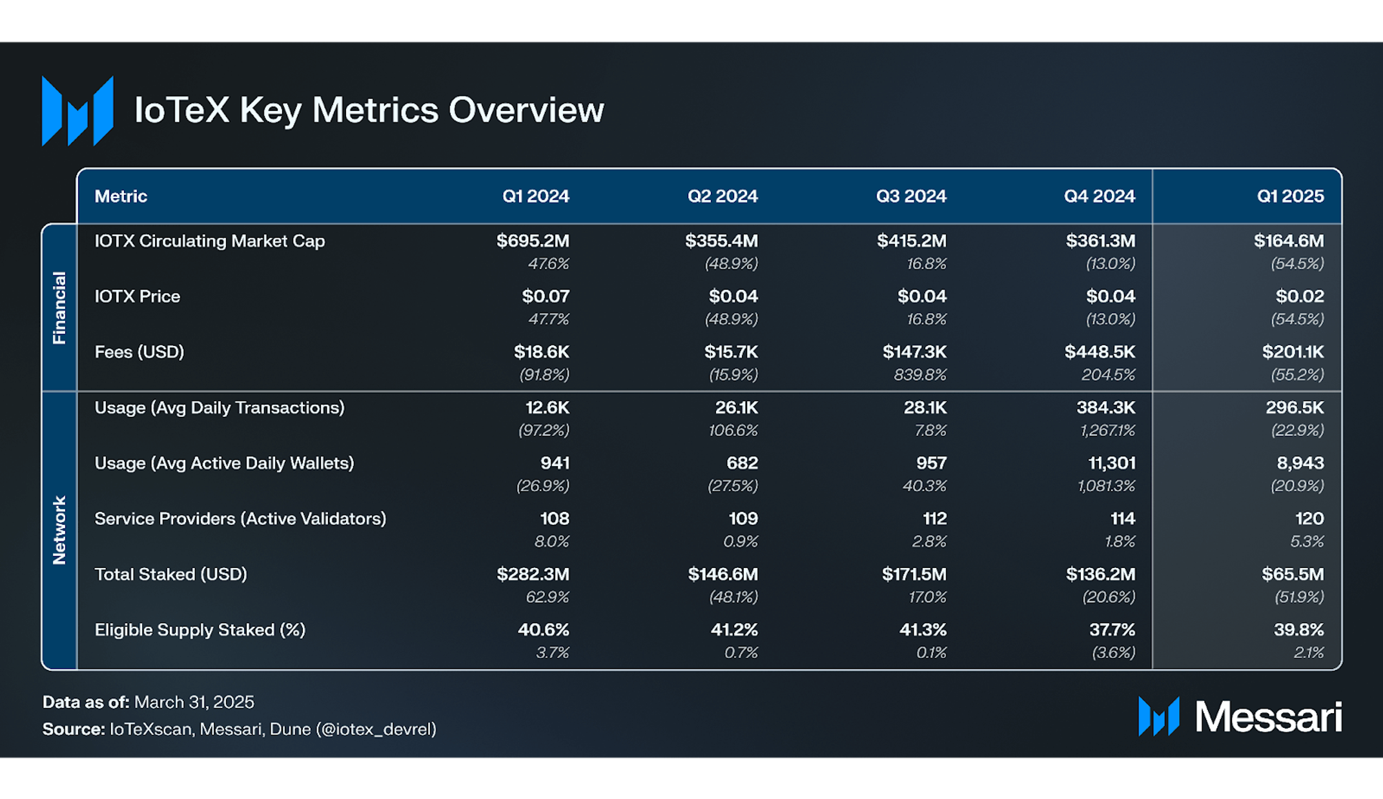This screenshot has width=1383, height=799.
Task: Click the '839.8%' fees change value
Action: point(920,375)
